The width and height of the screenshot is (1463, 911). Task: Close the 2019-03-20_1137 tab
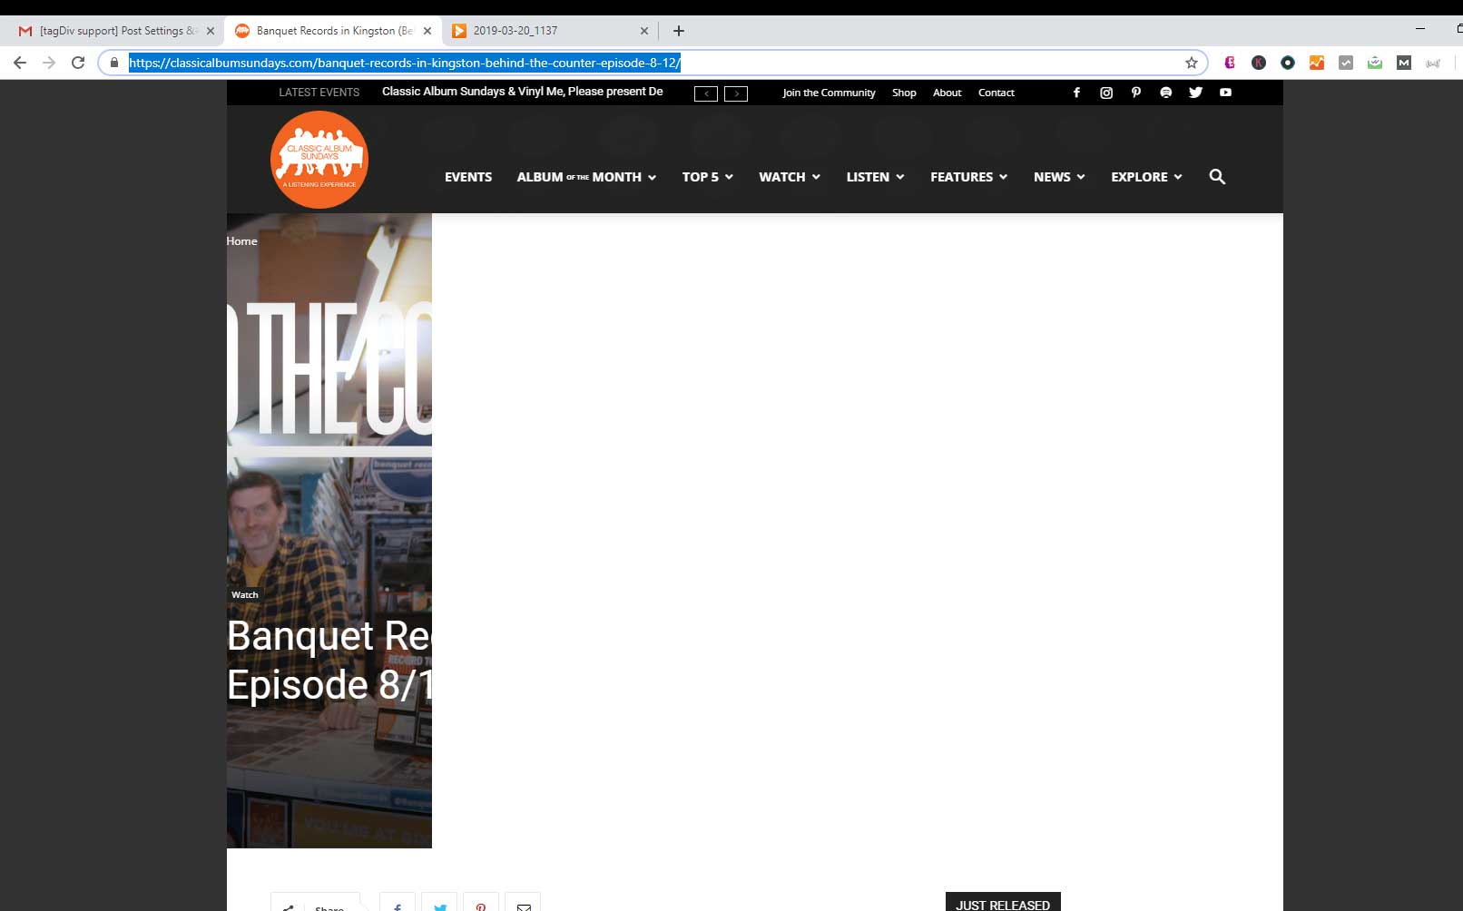tap(644, 31)
